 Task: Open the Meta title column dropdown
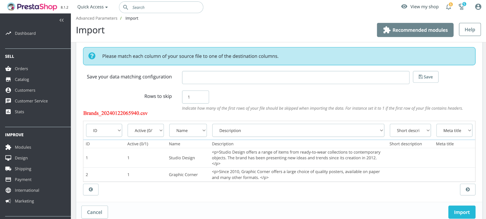[x=454, y=130]
